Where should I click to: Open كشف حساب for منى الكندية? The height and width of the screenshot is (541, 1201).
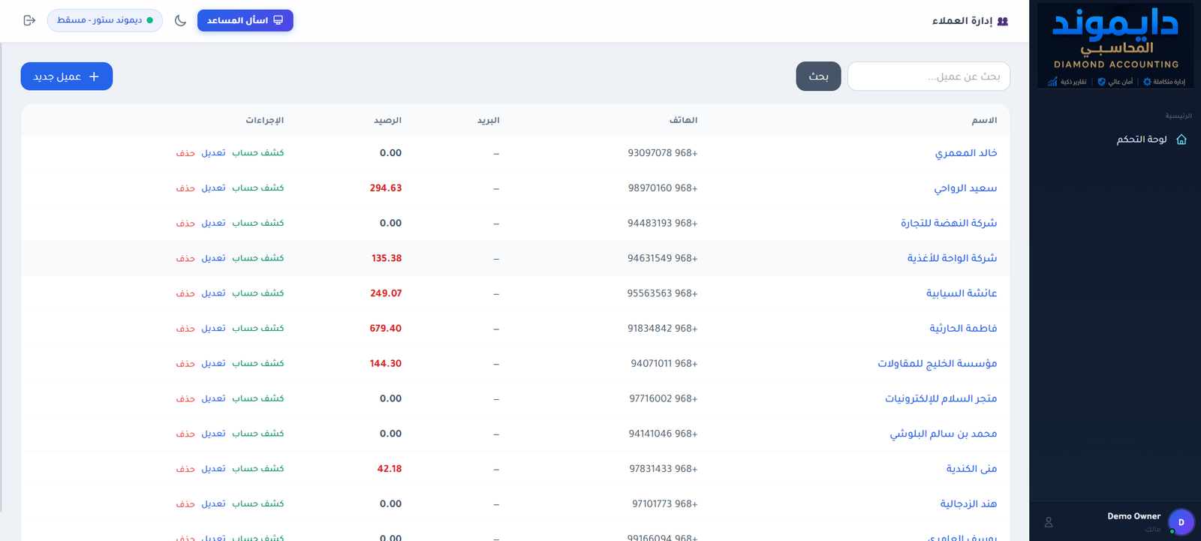(258, 469)
